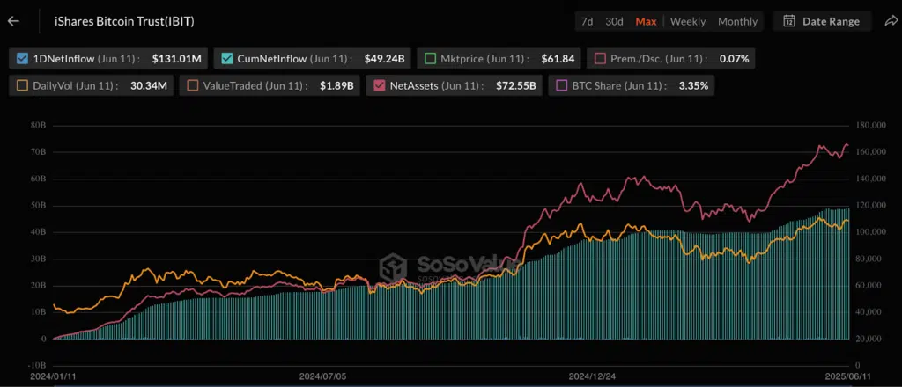Enable the Prem./Dsc. checkbox

click(601, 59)
